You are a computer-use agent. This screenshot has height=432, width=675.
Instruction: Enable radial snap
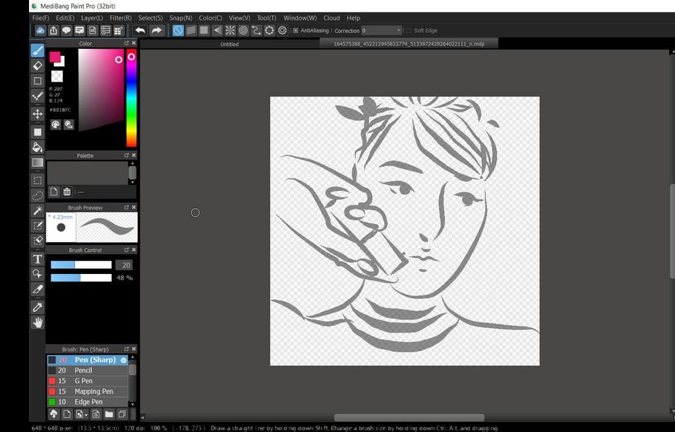230,30
